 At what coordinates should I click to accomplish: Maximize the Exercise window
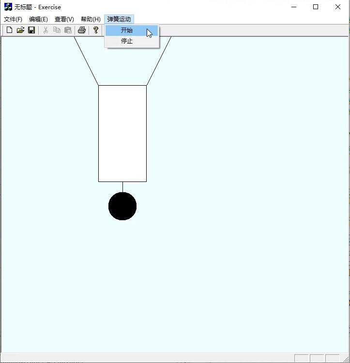click(x=316, y=7)
